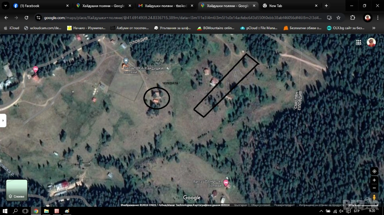Zoom in on the map
This screenshot has height=215, width=384.
(374, 180)
